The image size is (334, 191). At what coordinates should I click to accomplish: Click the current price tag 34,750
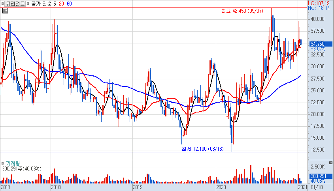pyautogui.click(x=321, y=44)
